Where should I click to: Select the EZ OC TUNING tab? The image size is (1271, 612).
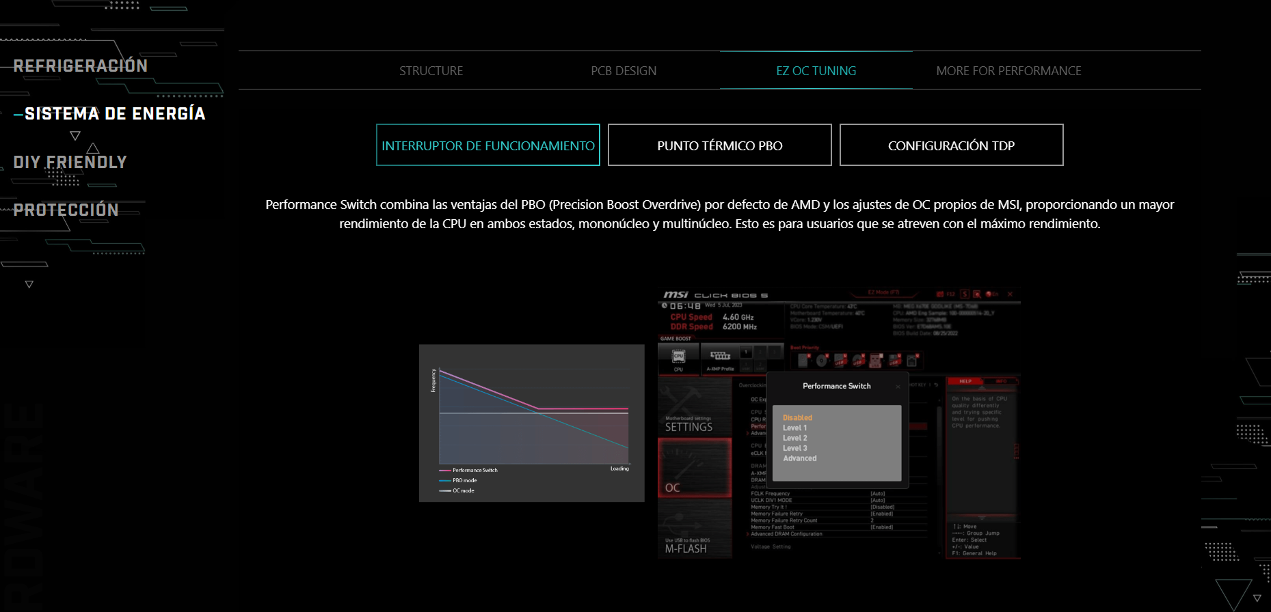[x=816, y=70]
